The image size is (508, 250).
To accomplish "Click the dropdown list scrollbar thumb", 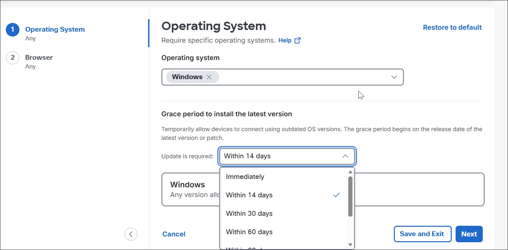I will click(350, 196).
